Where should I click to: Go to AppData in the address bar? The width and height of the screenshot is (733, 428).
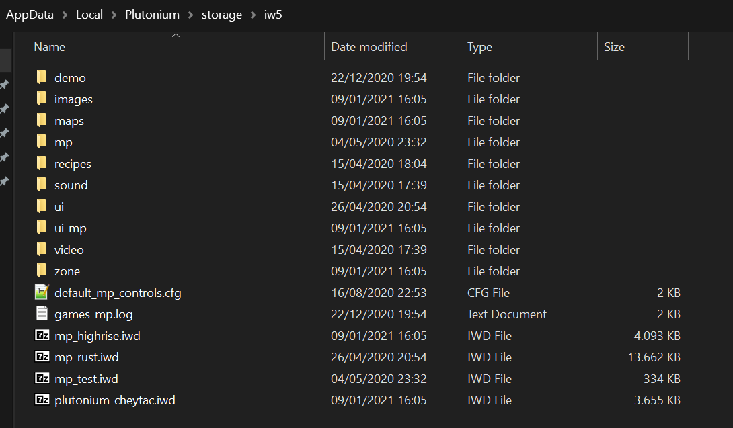click(x=30, y=15)
